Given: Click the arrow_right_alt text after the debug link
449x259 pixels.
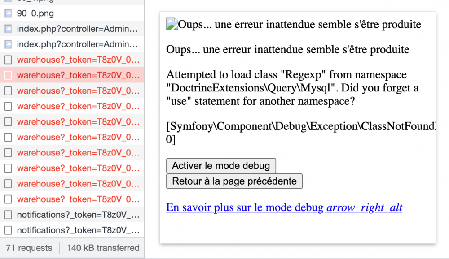Looking at the screenshot, I should pos(364,207).
